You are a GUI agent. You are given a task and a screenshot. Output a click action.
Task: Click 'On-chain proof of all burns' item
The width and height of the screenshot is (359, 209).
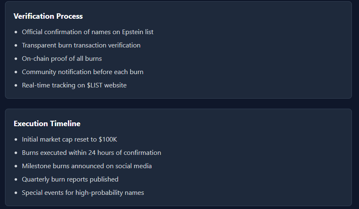click(x=62, y=59)
